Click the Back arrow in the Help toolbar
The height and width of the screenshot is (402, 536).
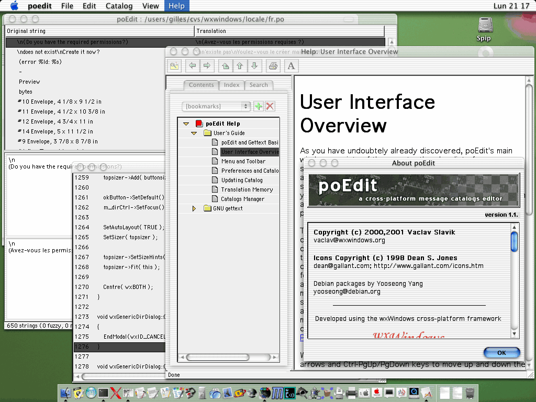point(192,65)
